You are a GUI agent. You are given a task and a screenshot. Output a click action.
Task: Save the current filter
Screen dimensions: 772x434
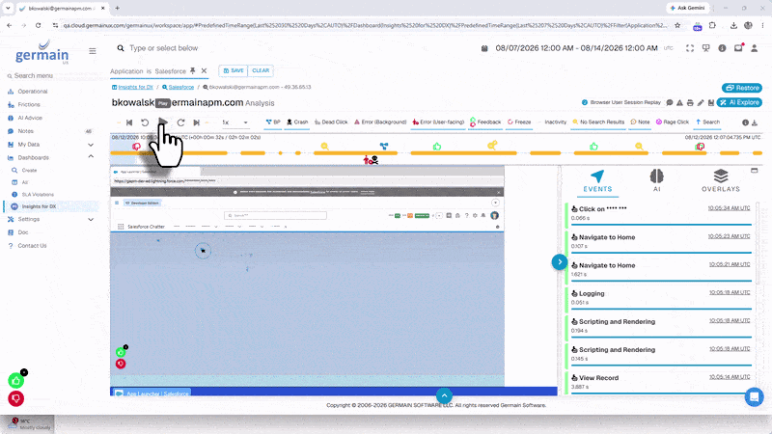pos(234,70)
